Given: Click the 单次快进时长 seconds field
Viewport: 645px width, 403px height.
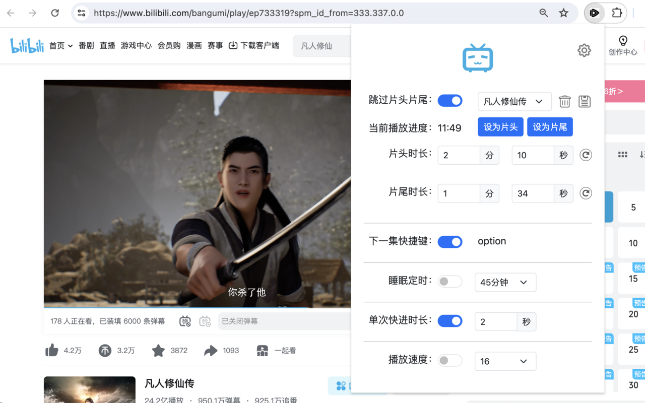Looking at the screenshot, I should (x=496, y=322).
